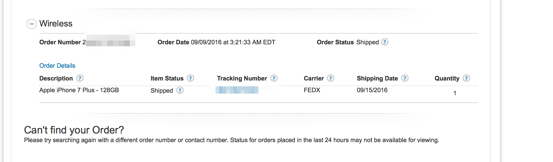Viewport: 553px width, 162px height.
Task: Open the Order Details link
Action: (x=57, y=66)
